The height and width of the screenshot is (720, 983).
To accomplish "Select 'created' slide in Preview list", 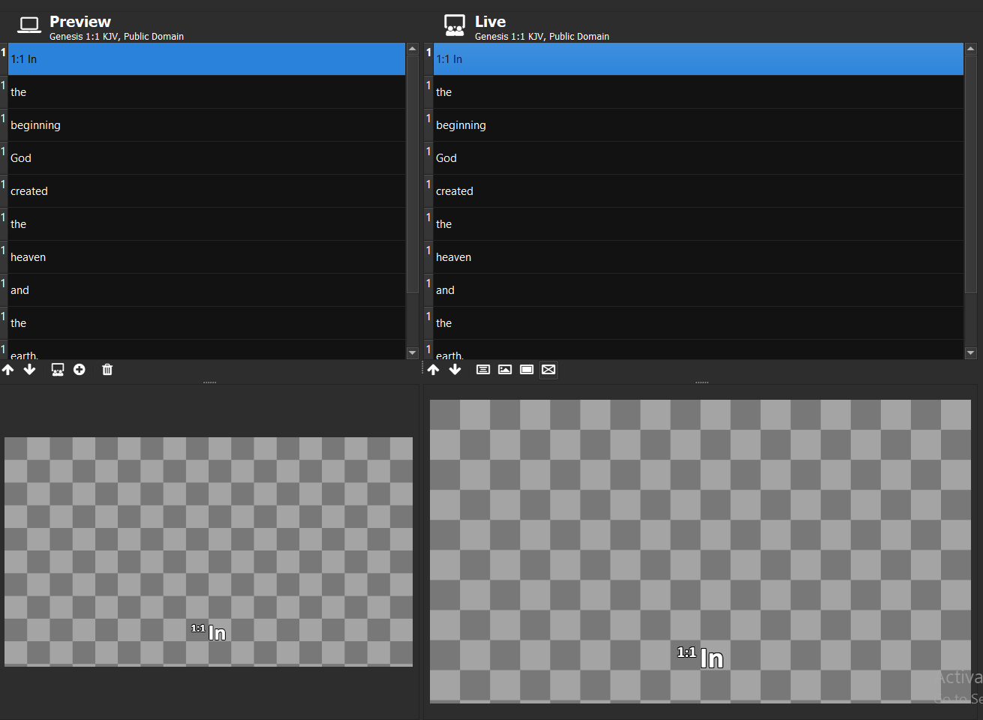I will (206, 191).
